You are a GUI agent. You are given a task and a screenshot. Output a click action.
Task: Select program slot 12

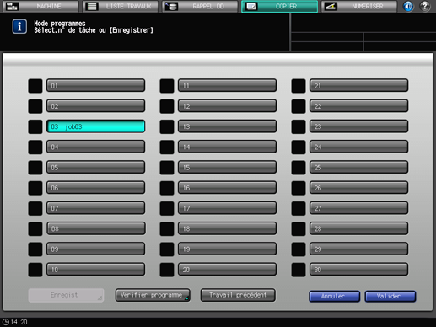pyautogui.click(x=227, y=106)
